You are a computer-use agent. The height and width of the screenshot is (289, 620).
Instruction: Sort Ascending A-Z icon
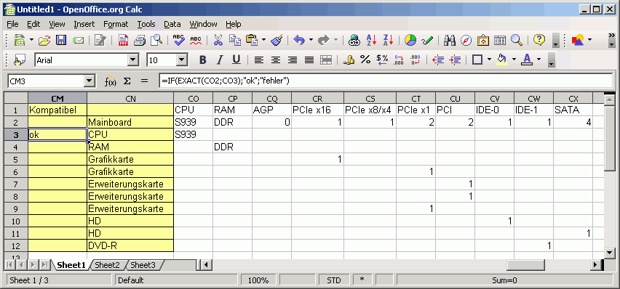pyautogui.click(x=371, y=40)
